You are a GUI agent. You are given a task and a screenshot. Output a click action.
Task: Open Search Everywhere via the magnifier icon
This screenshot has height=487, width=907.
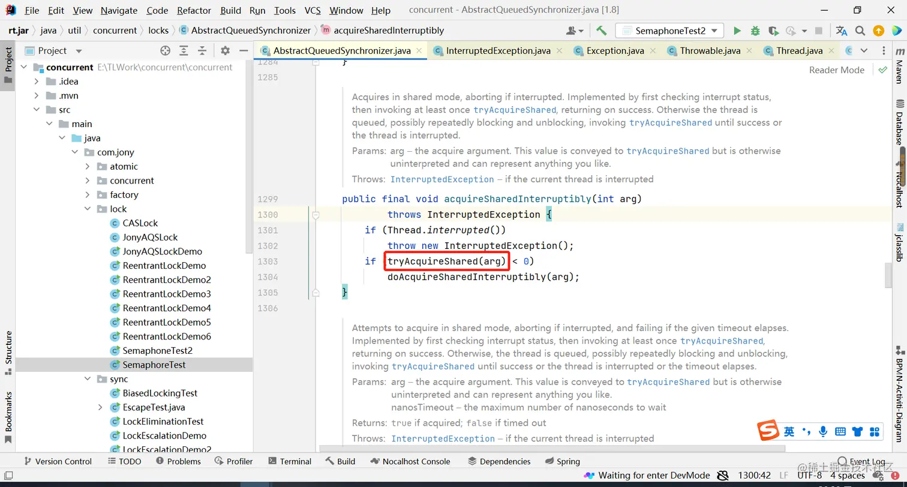pos(860,31)
